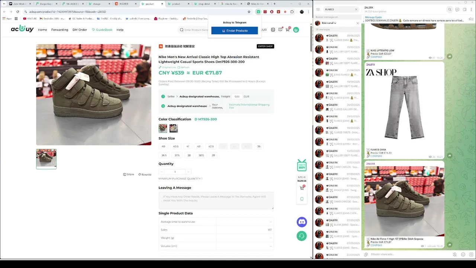The width and height of the screenshot is (476, 268).
Task: Open search icon in Telegram chat header
Action: 450,10
